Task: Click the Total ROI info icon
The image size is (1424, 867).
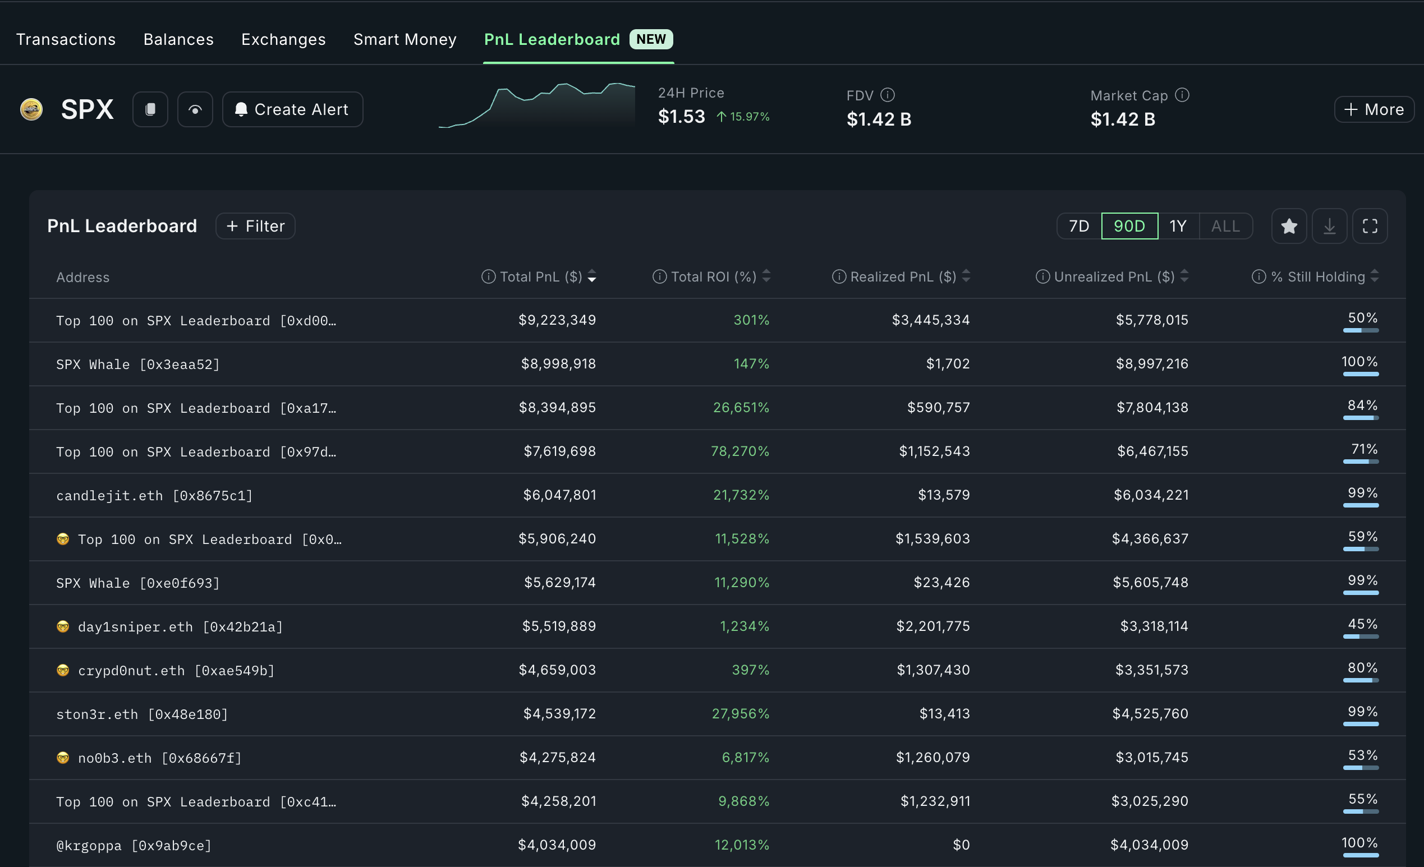Action: point(659,276)
